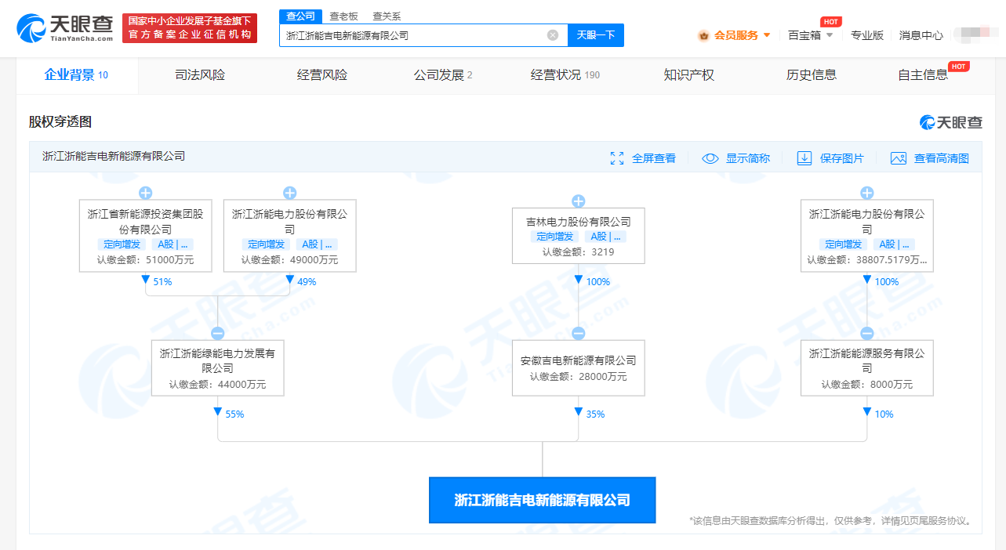
Task: Click the 认缴金额 28000万元 text
Action: (x=578, y=377)
